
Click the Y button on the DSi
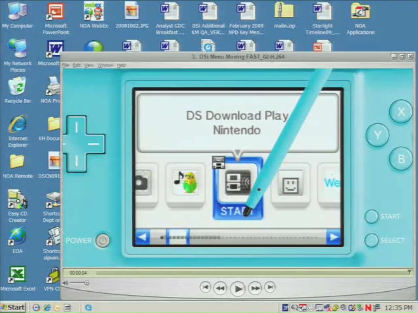point(377,135)
